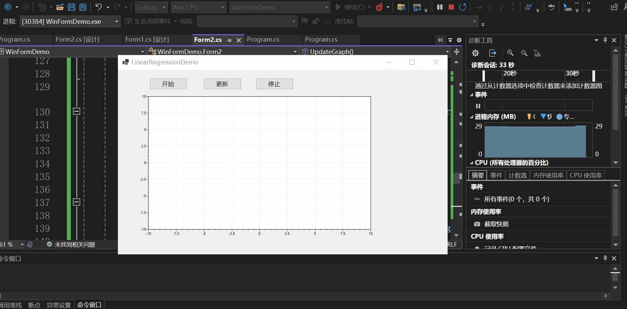The width and height of the screenshot is (627, 309).
Task: Click the Hot Reload flame icon
Action: coord(379,7)
